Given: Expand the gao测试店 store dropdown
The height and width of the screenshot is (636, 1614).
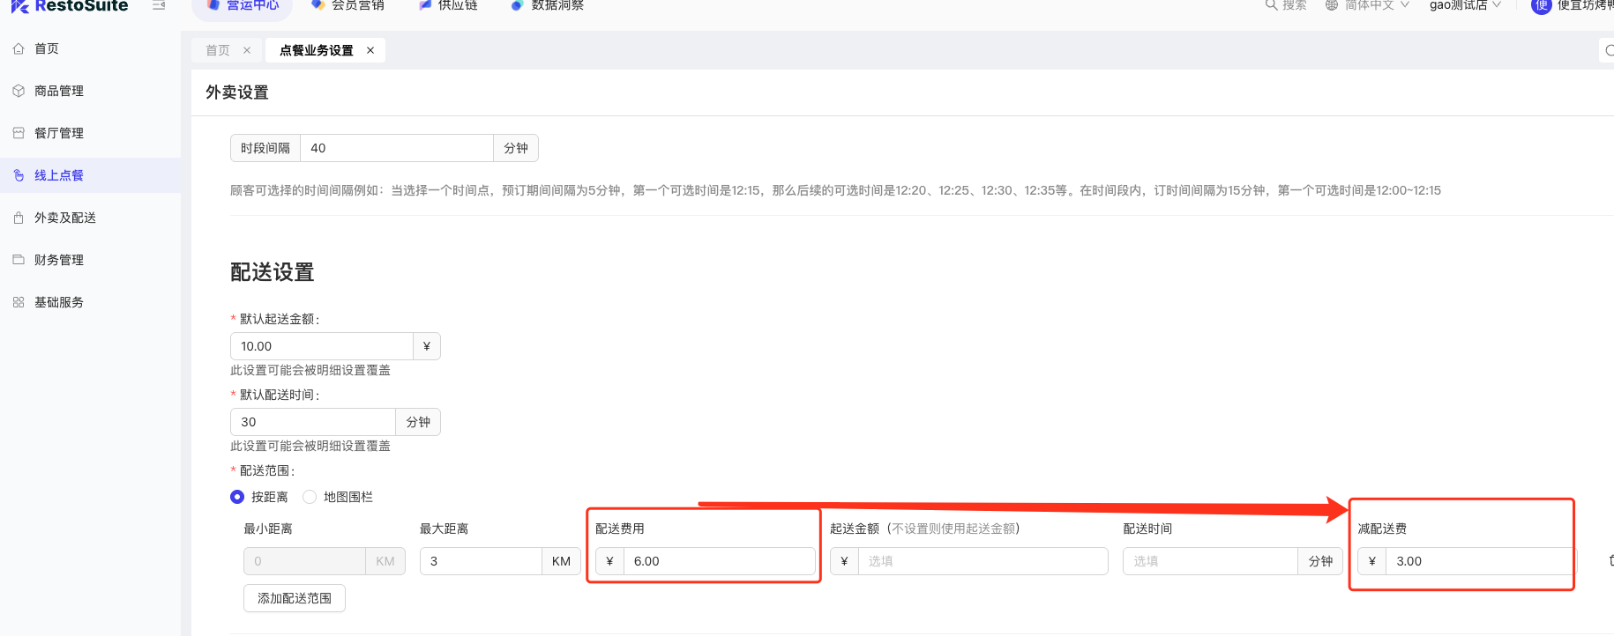Looking at the screenshot, I should coord(1464,5).
